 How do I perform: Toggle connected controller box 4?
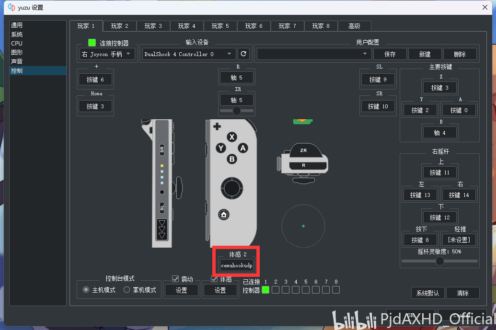296,290
